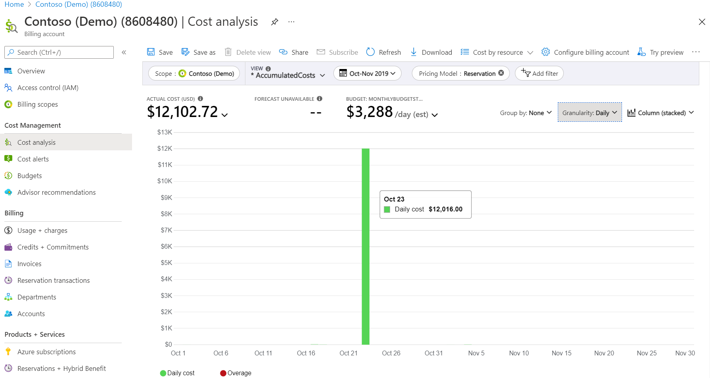This screenshot has height=378, width=710.
Task: Toggle the Overage legend swatch
Action: 223,373
